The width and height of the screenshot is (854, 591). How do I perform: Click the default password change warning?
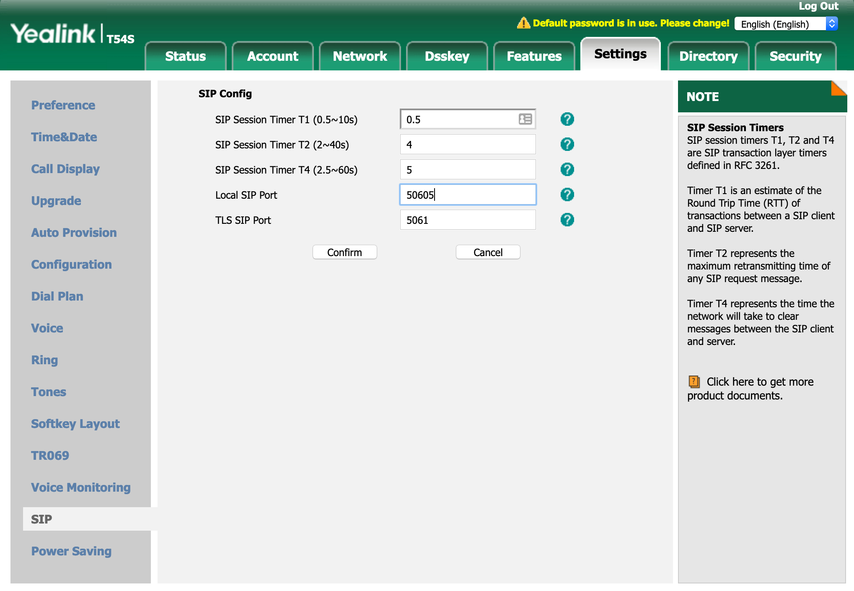pos(631,23)
